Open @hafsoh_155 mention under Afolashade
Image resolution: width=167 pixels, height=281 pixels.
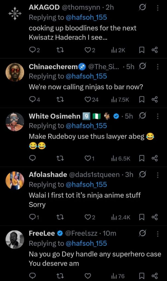[87, 185]
